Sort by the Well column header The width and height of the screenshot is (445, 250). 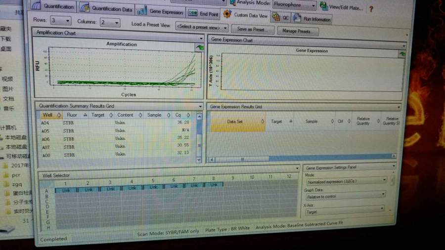51,115
